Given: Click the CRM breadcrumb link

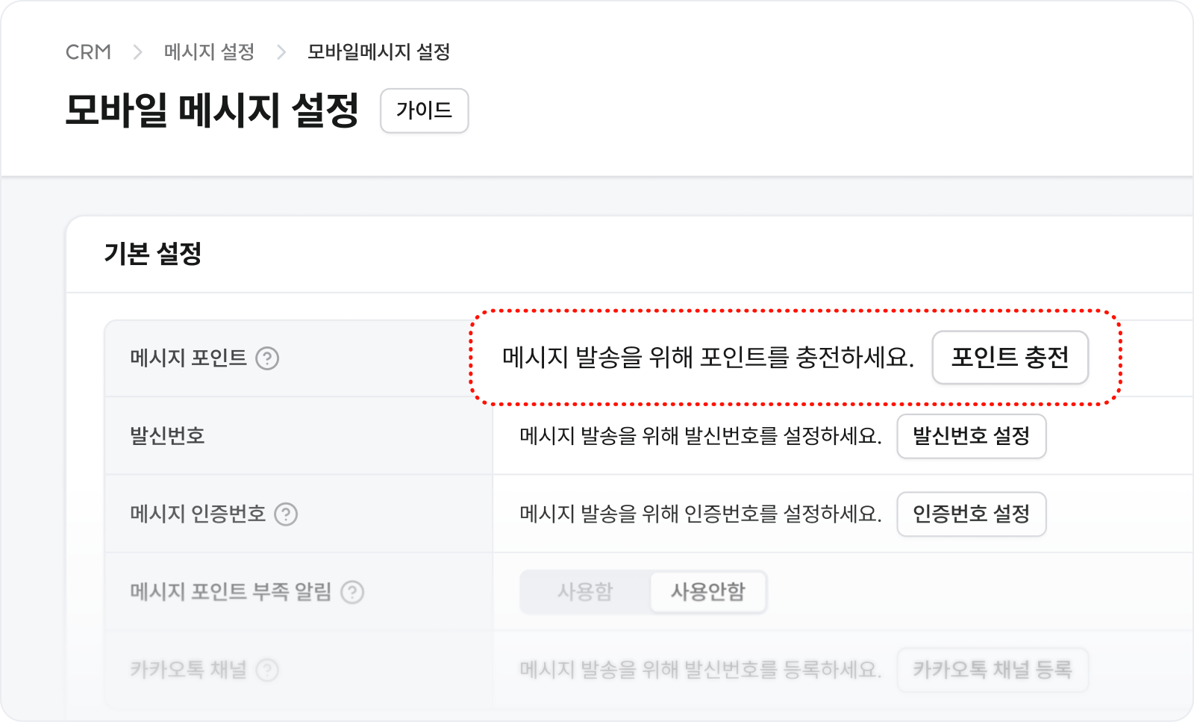Looking at the screenshot, I should coord(88,52).
